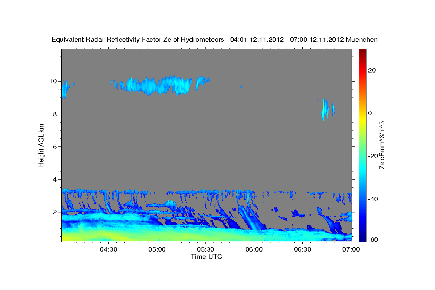Viewport: 435px width, 290px height.
Task: Click the colorbar label '-20'
Action: 374,156
